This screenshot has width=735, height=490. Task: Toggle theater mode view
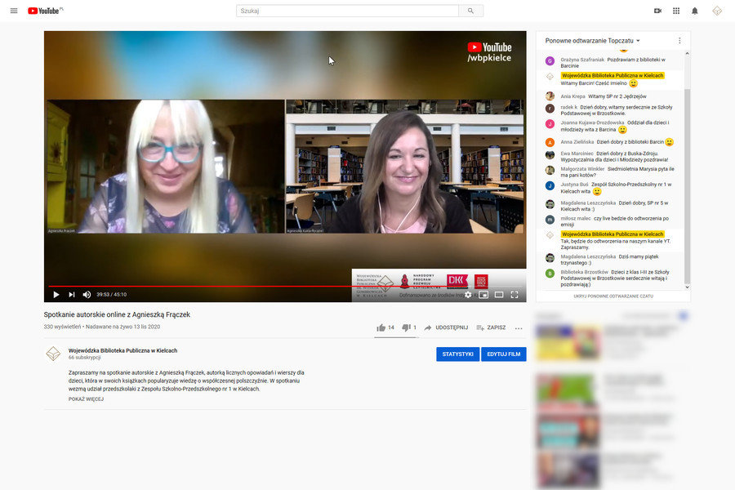(x=499, y=294)
